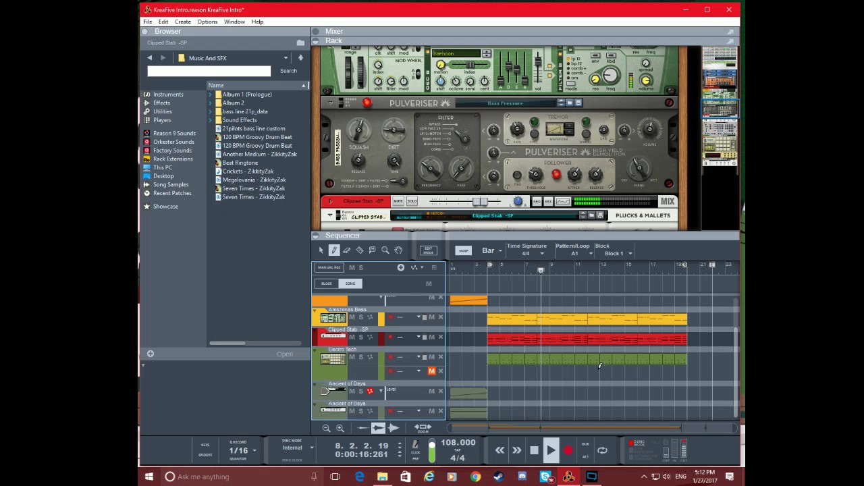Open Google Chrome from the taskbar
This screenshot has width=864, height=486.
pos(476,477)
